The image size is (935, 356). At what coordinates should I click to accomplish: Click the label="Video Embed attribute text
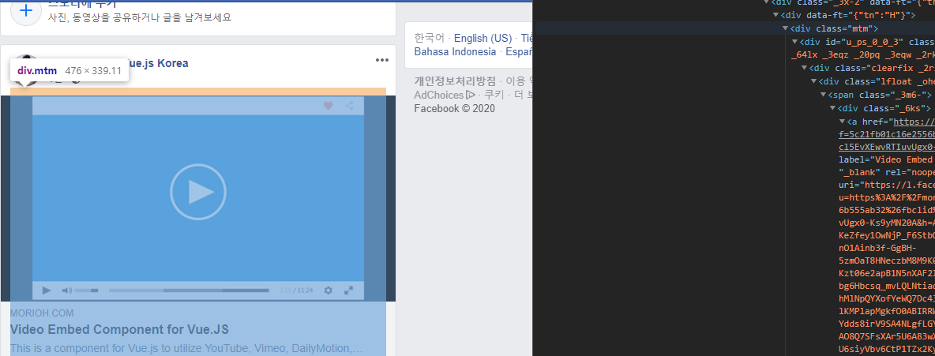pos(886,159)
